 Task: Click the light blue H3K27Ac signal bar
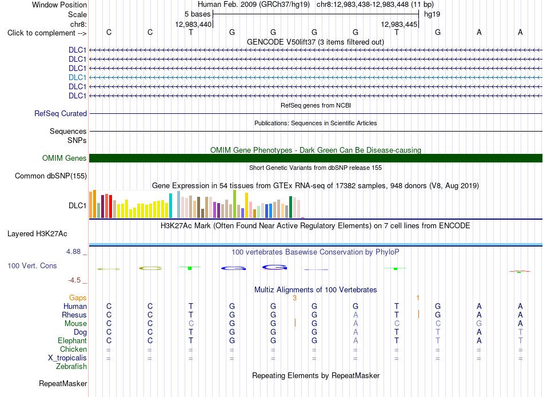pos(316,245)
